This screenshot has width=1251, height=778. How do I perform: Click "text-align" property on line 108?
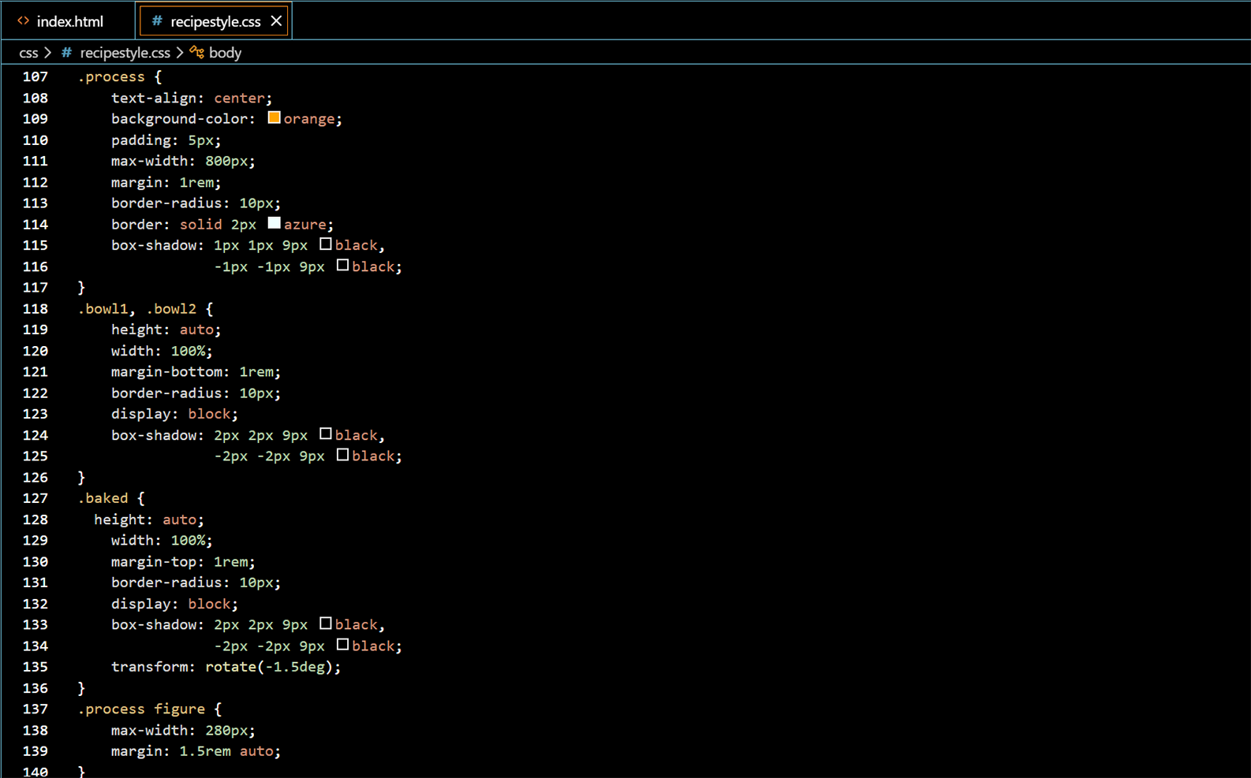[x=154, y=98]
